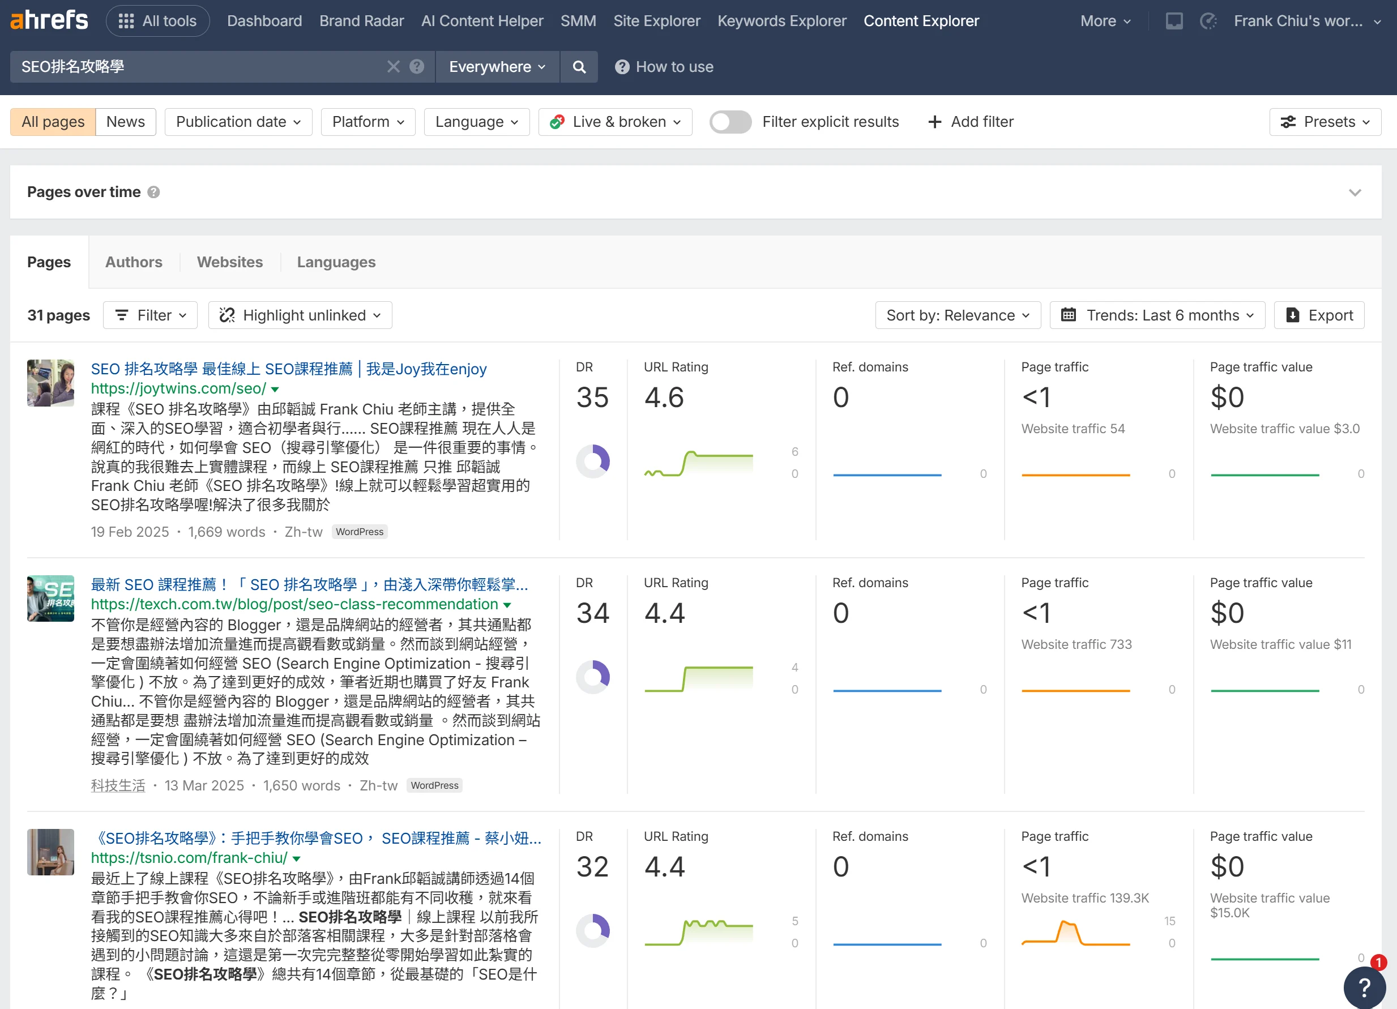
Task: Click the texch.com.tw result thumbnail
Action: [50, 598]
